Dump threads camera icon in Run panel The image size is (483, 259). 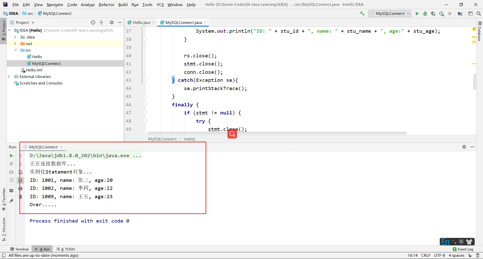coord(11,172)
